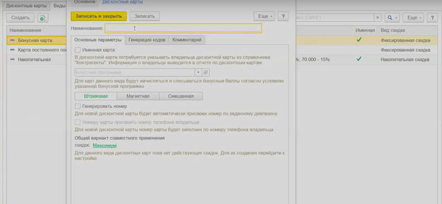442x204 pixels.
Task: Click the item icon of Карта постоянного row
Action: (12, 50)
